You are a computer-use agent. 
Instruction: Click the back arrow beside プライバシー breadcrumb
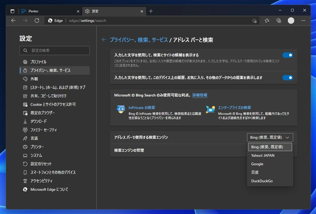104,40
